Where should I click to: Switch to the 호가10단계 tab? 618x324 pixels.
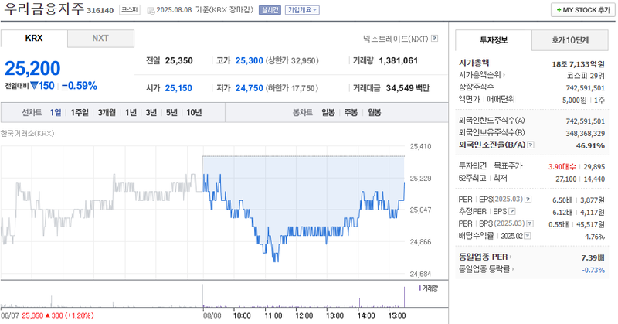(x=570, y=40)
